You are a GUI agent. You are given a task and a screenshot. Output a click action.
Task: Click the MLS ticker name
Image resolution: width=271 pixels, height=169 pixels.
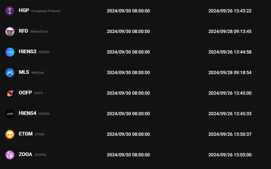tap(24, 72)
